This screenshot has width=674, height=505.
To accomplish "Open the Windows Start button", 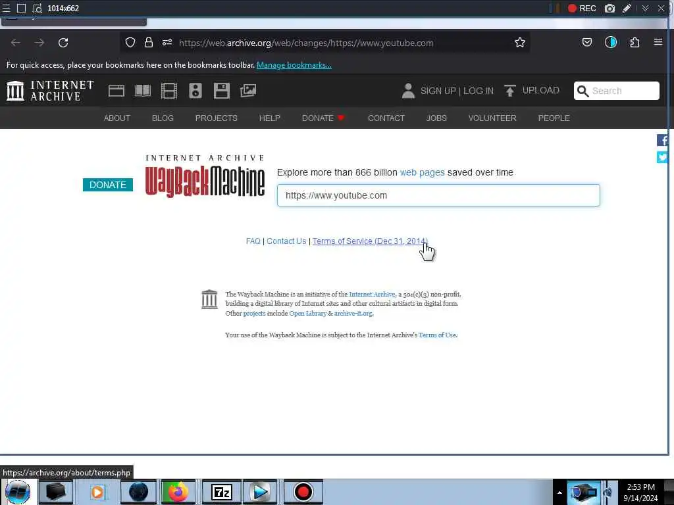I will (x=17, y=492).
